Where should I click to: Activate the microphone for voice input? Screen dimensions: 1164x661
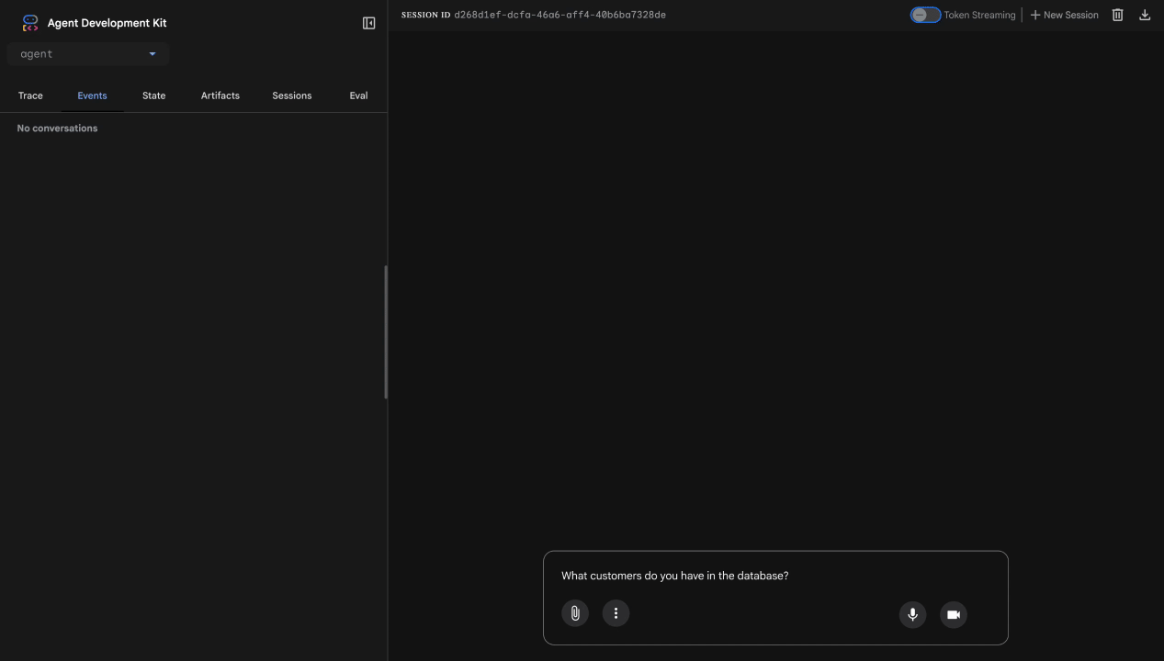912,614
